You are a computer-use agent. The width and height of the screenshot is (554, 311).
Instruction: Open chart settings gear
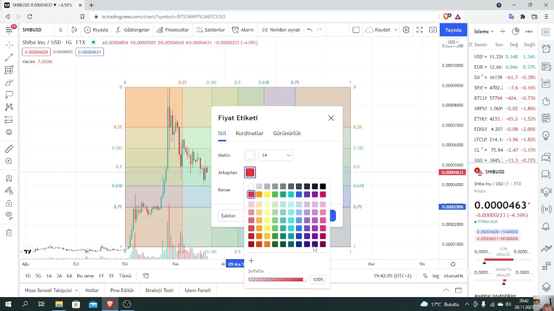tap(406, 30)
